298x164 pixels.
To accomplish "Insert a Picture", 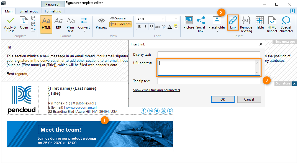I will (x=189, y=23).
